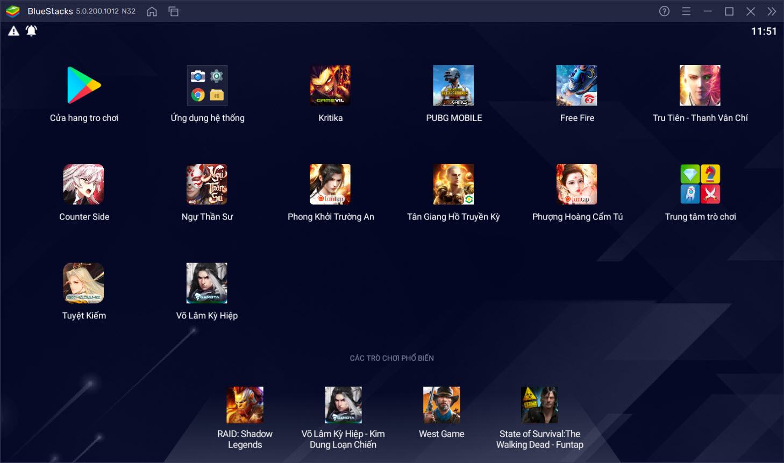Click the Trung tâm trò chơi label text
Viewport: 784px width, 463px height.
point(700,217)
